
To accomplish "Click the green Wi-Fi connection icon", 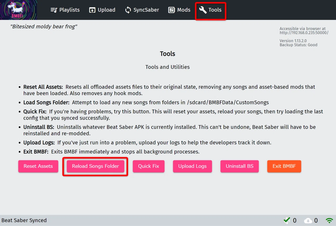I will [329, 220].
